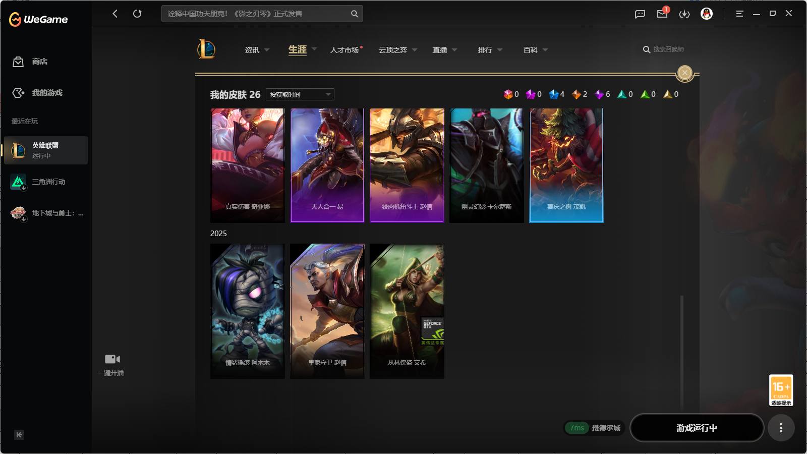Select 英雄联盟 running game entry

point(46,150)
